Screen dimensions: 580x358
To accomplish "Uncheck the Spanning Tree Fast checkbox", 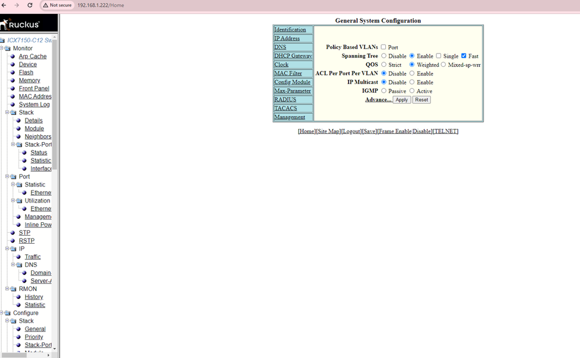I will (464, 56).
